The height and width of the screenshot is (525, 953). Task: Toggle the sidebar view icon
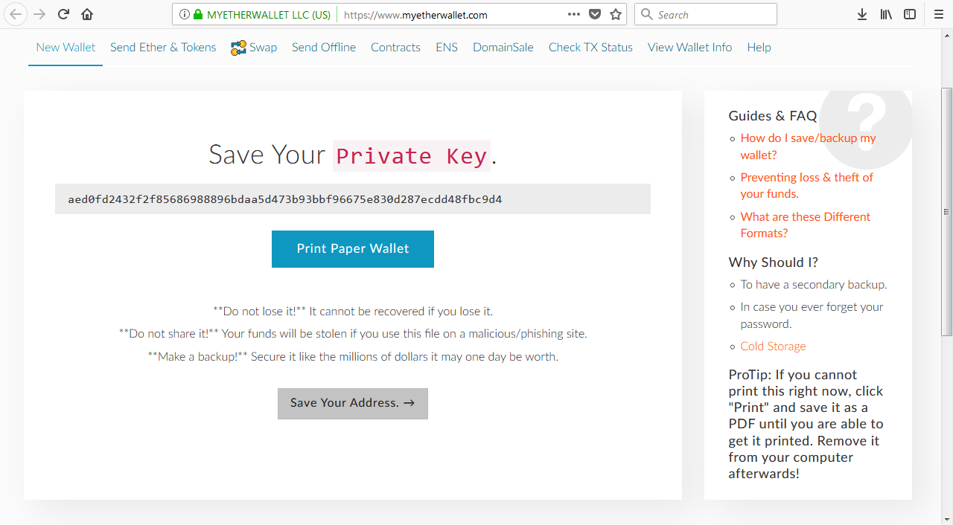point(910,14)
